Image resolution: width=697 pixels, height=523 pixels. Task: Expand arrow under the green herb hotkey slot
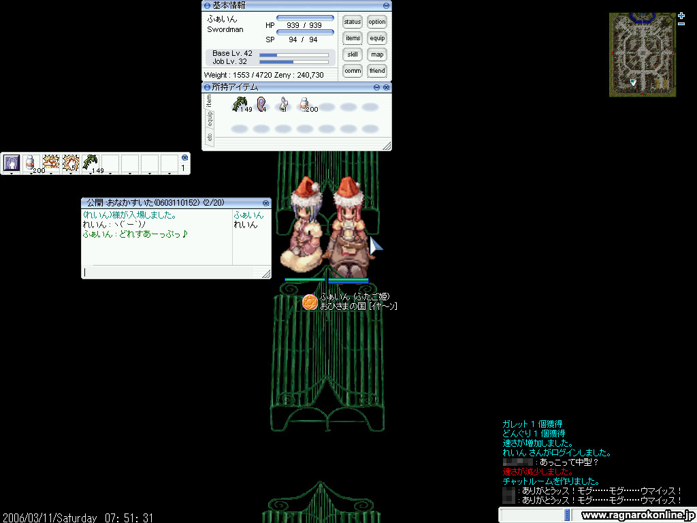(x=91, y=174)
